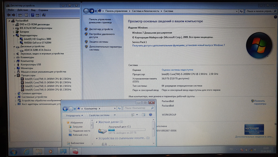Select the first i5-2450M processor entry

[48, 79]
